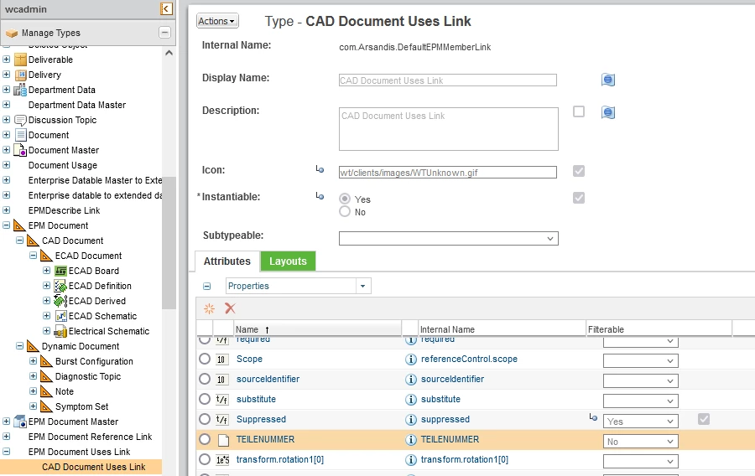This screenshot has width=755, height=476.
Task: Switch to the Layouts tab
Action: coord(288,261)
